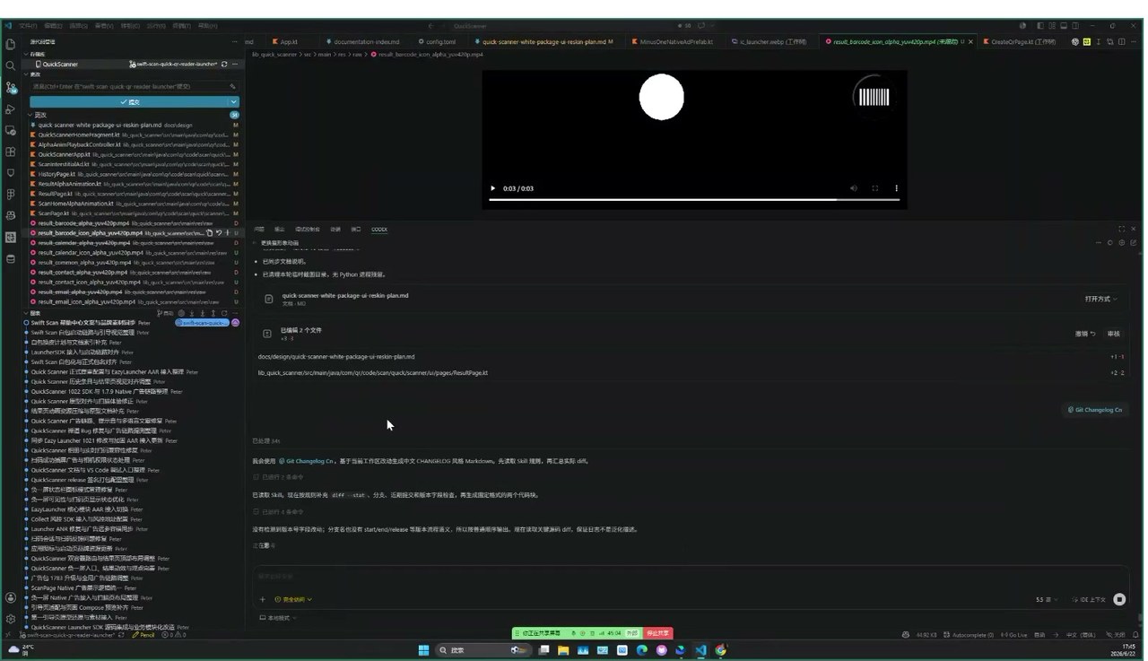Click the red stop sharing button

658,633
